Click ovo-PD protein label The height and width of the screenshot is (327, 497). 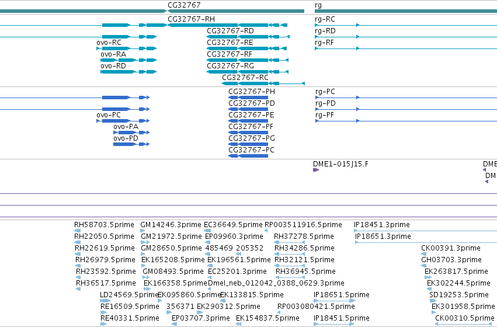[x=126, y=138]
